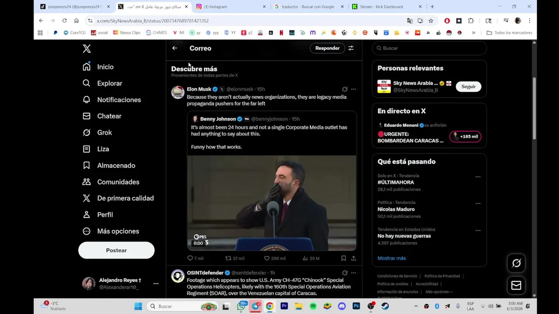Open Benny Johnson's profile name
Viewport: 559px width, 314px height.
[218, 119]
